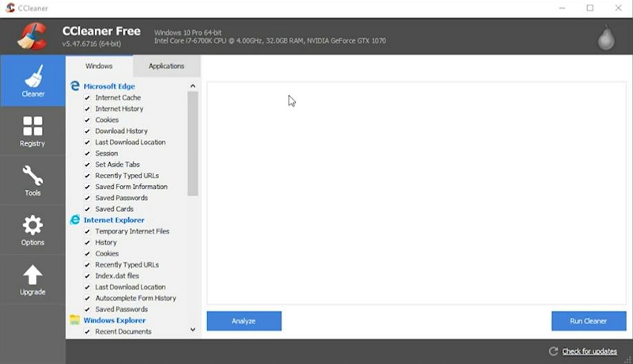
Task: Toggle the Session checkbox
Action: click(87, 154)
